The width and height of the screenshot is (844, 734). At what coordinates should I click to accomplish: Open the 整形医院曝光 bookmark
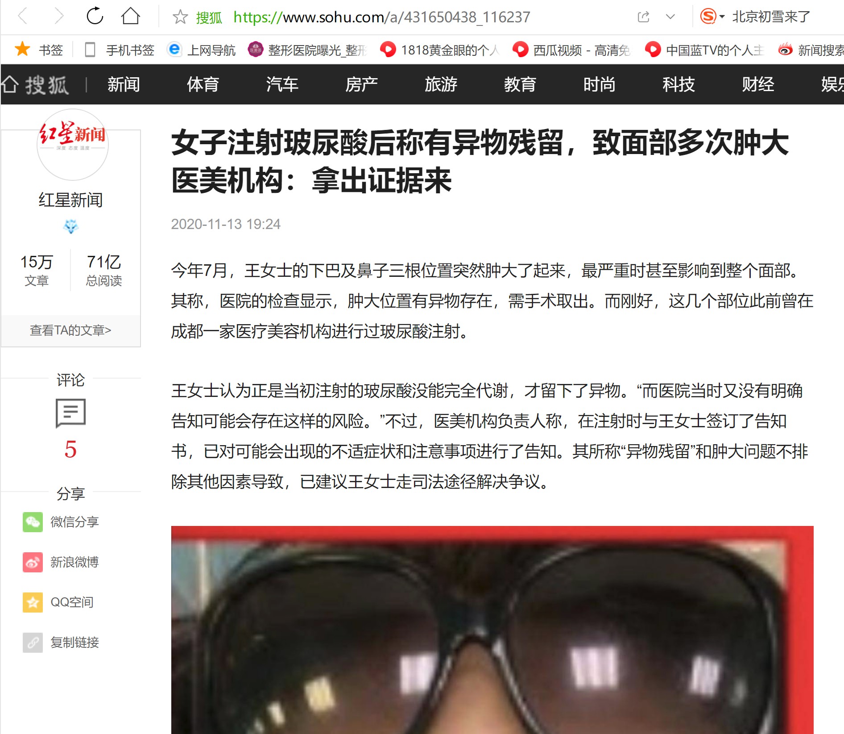pos(307,50)
